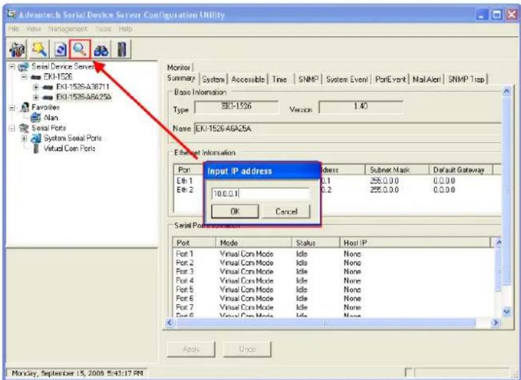Click the refresh toolbar icon
Image resolution: width=521 pixels, height=380 pixels.
click(x=61, y=50)
